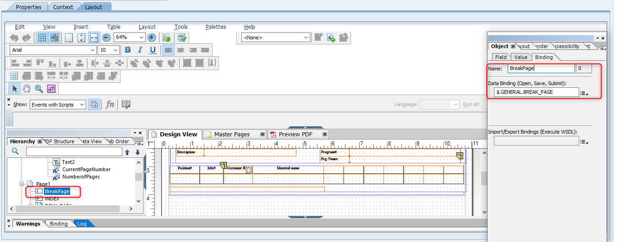Toggle the show grid button
619x242 pixels.
tap(42, 38)
